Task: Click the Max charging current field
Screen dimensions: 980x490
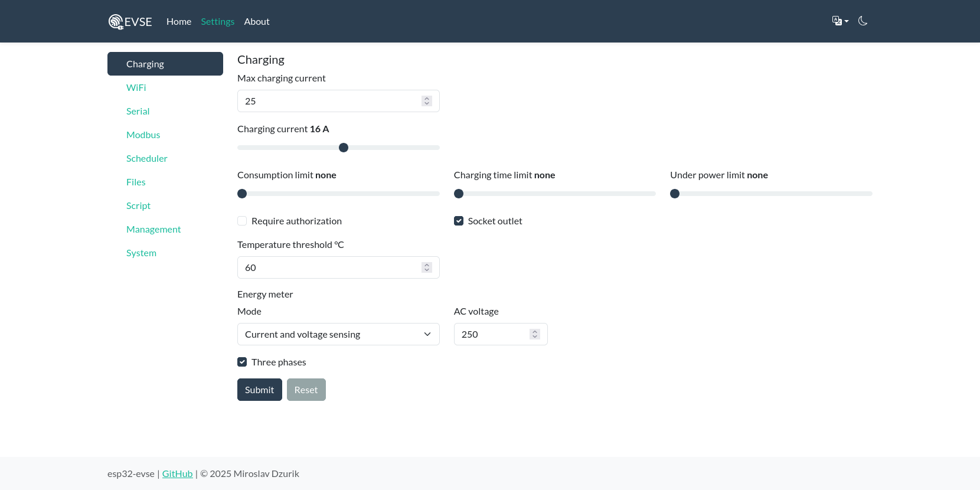Action: [x=338, y=101]
